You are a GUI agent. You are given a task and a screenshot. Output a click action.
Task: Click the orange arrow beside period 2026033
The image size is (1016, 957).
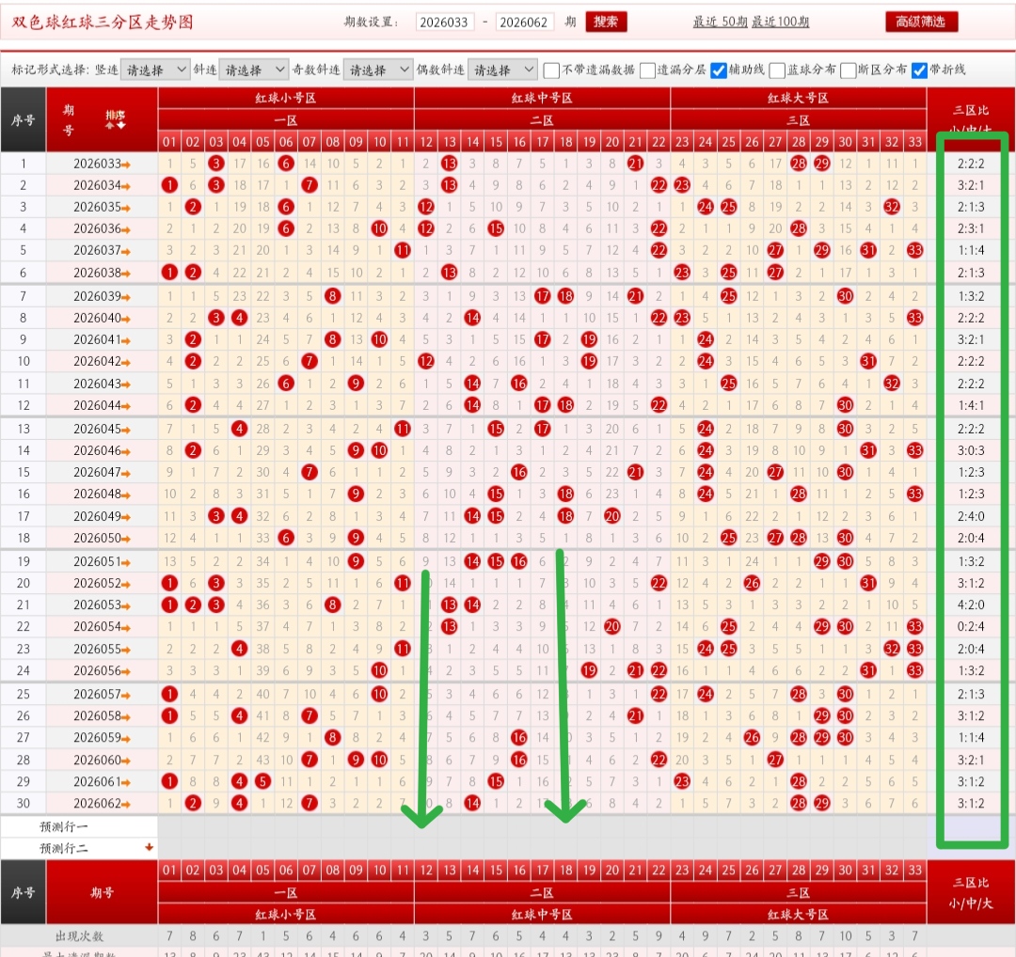126,165
